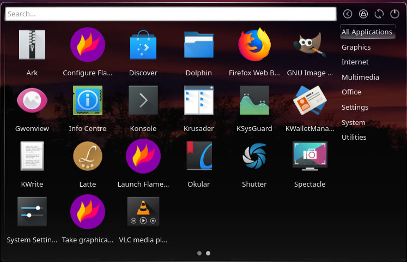Open GNU Image Manipulation Program
Screen dimensions: 407x262
tap(310, 45)
